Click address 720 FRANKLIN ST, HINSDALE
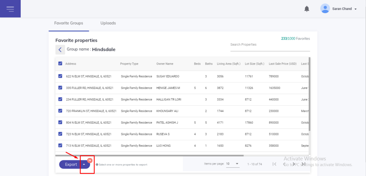The width and height of the screenshot is (366, 176). 91,111
